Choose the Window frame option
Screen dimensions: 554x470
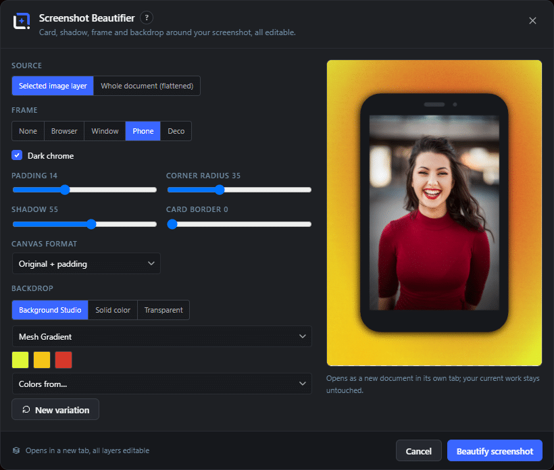105,131
